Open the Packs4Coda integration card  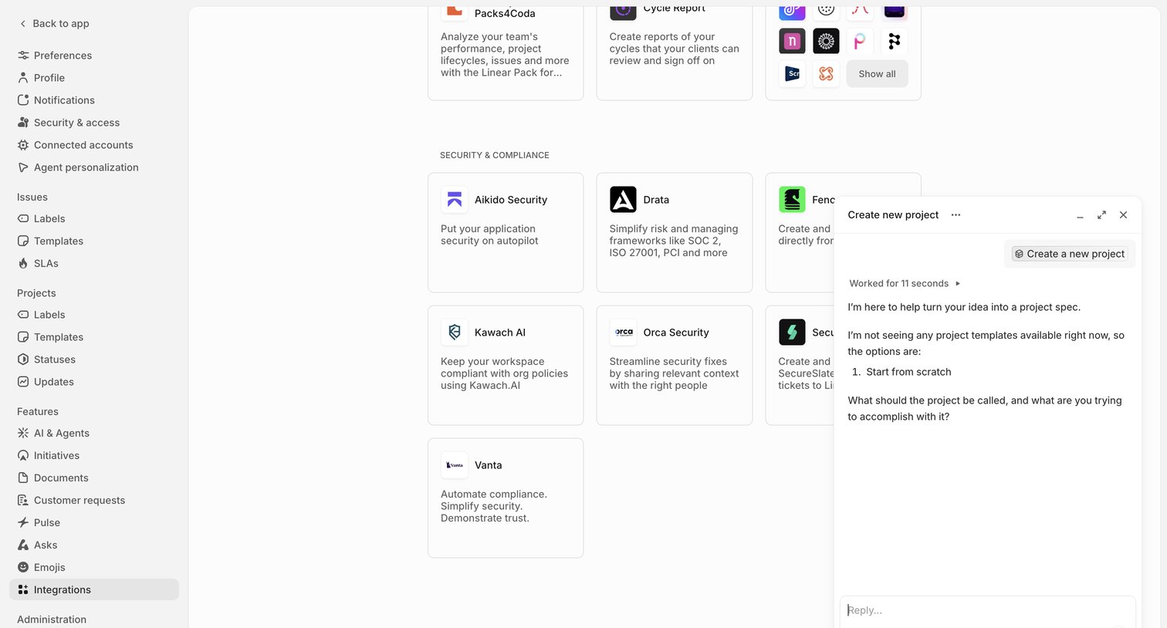[x=506, y=52]
